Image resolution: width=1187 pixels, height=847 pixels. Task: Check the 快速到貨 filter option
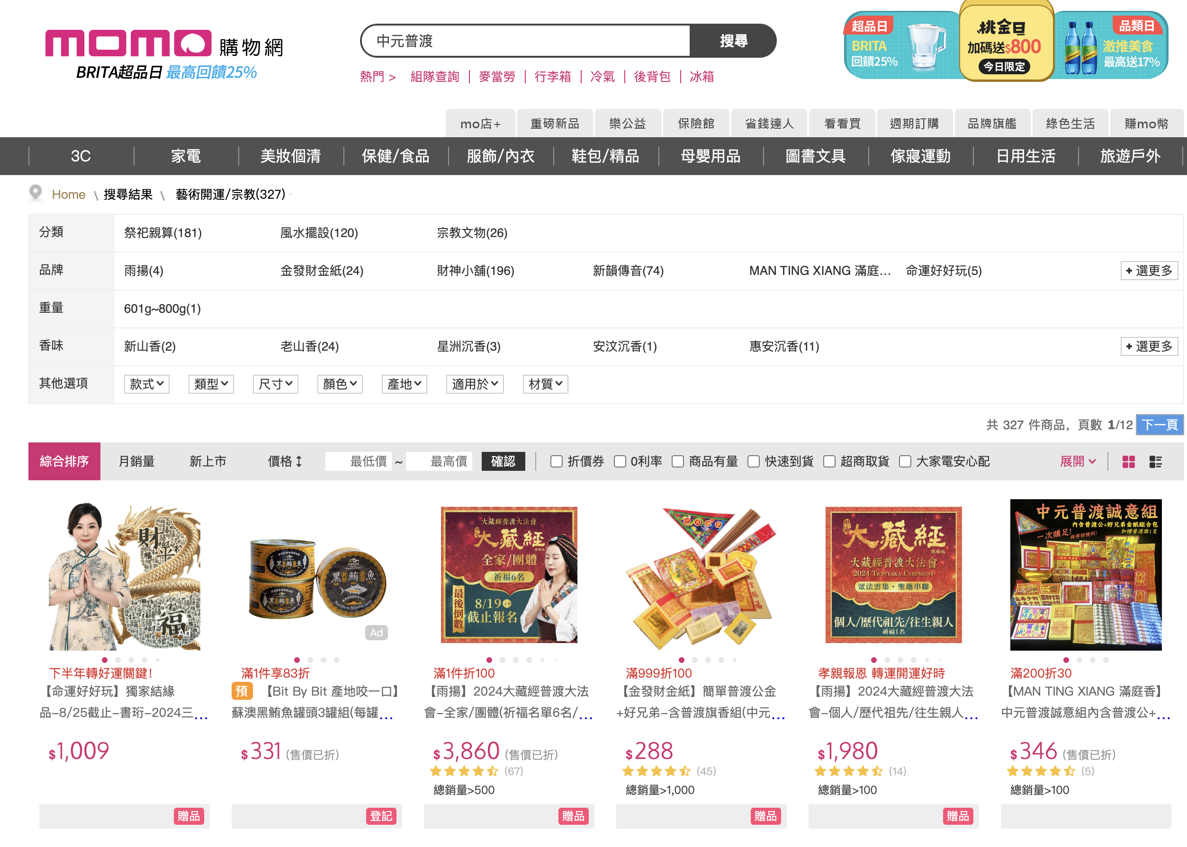753,461
